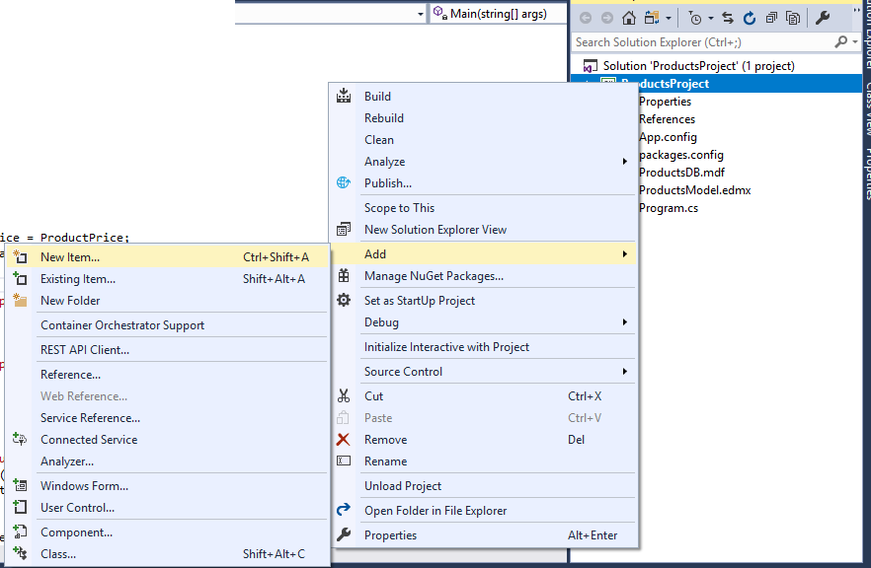Select the Solution 'ProductsProject' tree node

point(698,66)
